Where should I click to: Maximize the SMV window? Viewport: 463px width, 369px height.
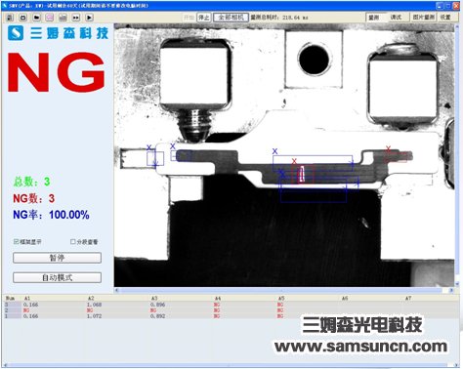(x=447, y=6)
